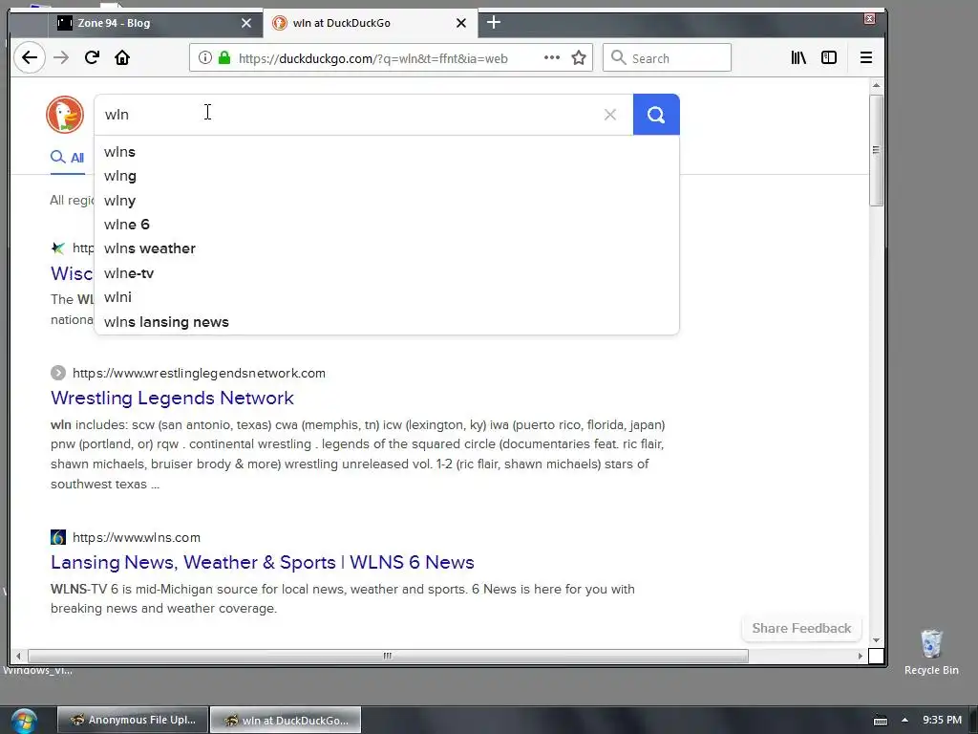Select 'wlns lansing news' suggestion
Screen dimensions: 978x734
387,322
